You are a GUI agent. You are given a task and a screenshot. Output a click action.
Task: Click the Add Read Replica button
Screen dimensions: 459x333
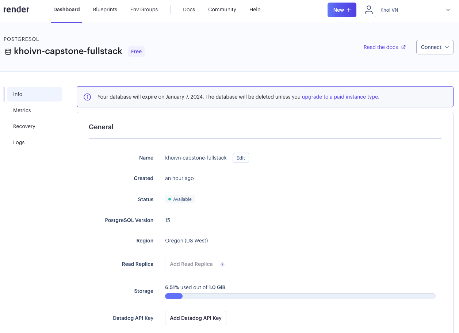(191, 264)
